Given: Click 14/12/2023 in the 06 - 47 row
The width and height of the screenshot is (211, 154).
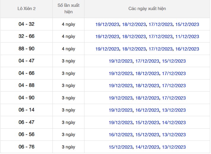Looking at the screenshot, I should 174,123.
